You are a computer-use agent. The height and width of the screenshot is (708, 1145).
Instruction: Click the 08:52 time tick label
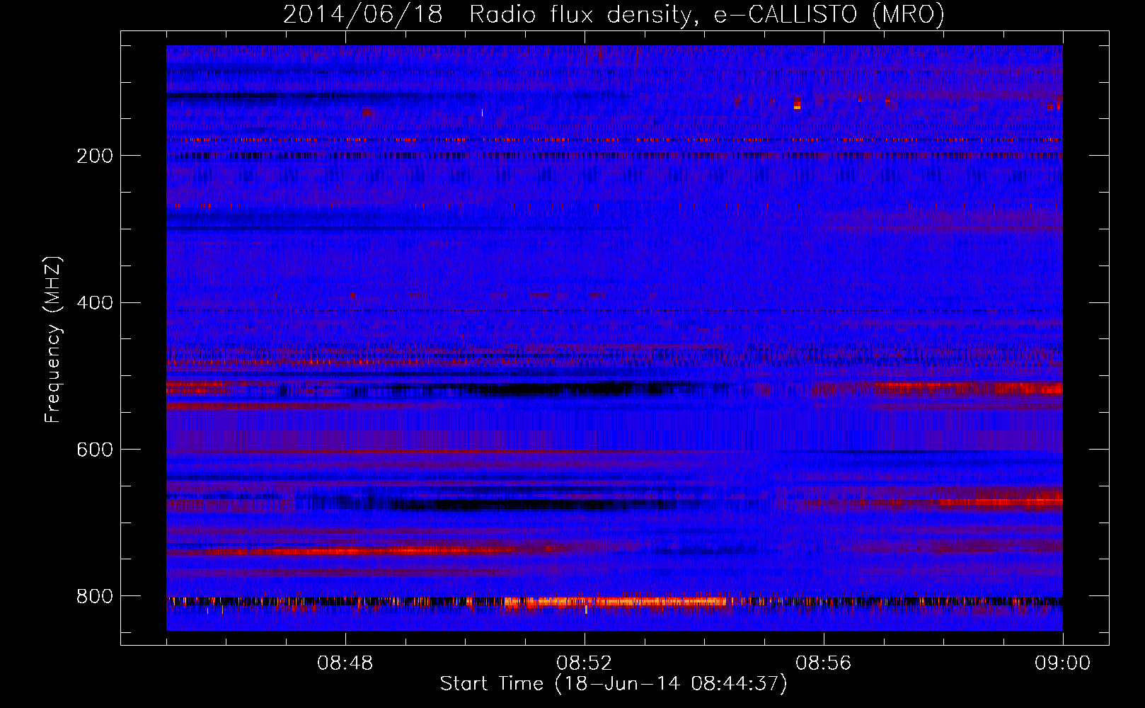tap(585, 663)
